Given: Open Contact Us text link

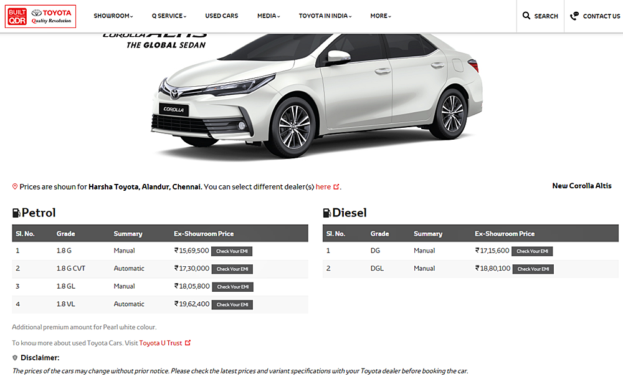Looking at the screenshot, I should point(601,16).
